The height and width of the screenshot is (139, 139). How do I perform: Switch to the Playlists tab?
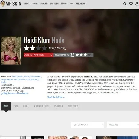pos(58,106)
